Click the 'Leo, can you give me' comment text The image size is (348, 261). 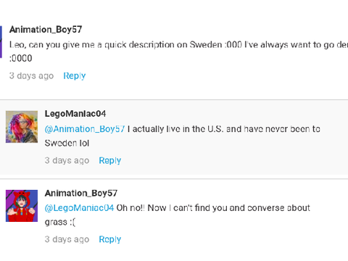point(178,45)
